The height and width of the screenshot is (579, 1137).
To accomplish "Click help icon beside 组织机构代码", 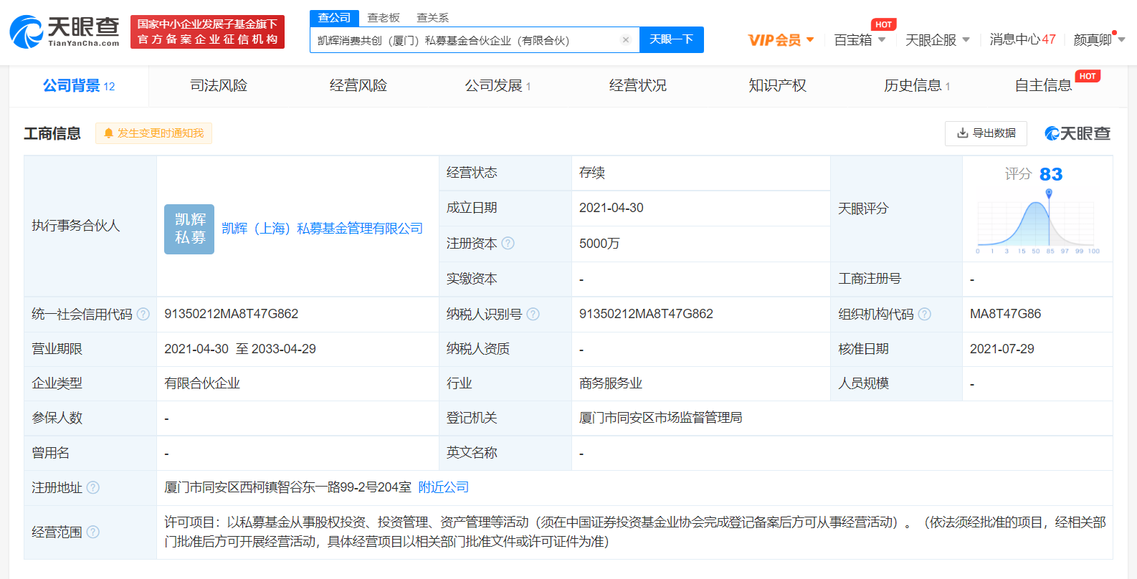I will click(x=925, y=314).
